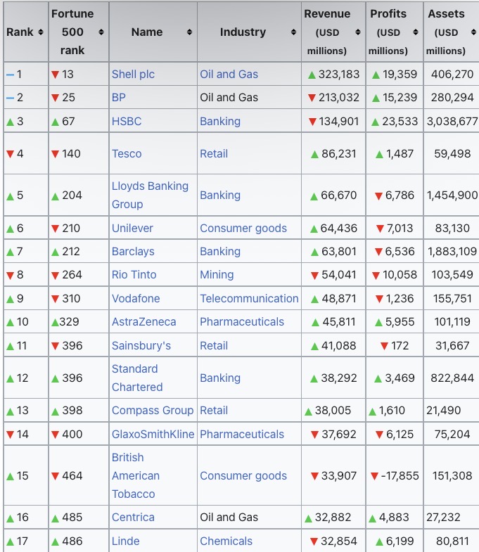
Task: Open Consumer goods link in Unilever row
Action: coord(243,229)
